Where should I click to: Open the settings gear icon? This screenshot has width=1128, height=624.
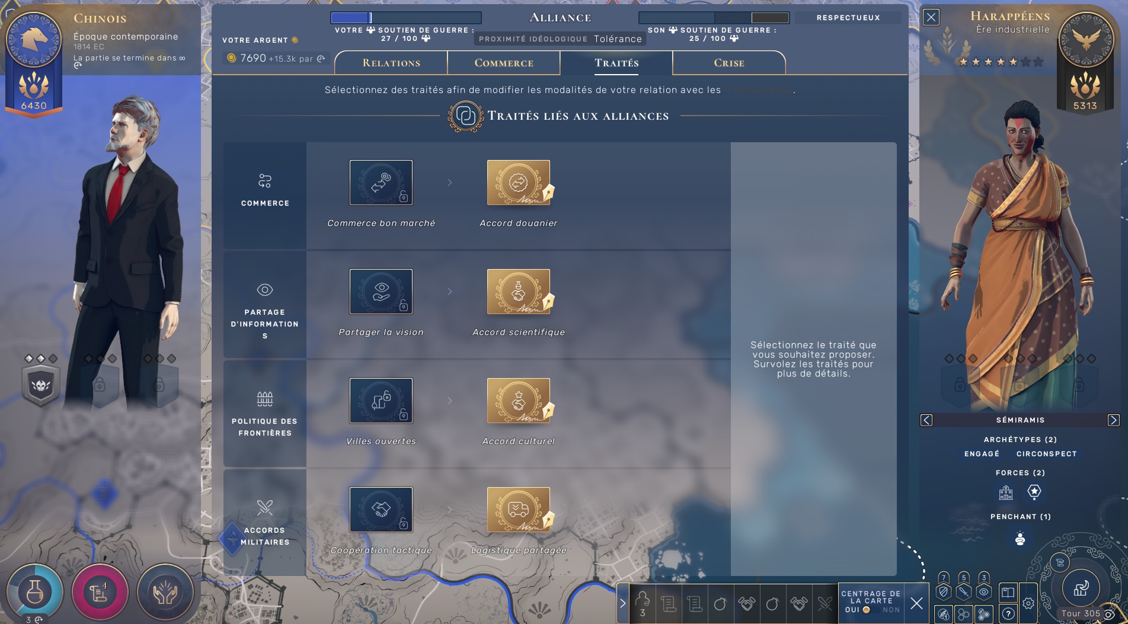(x=1028, y=603)
